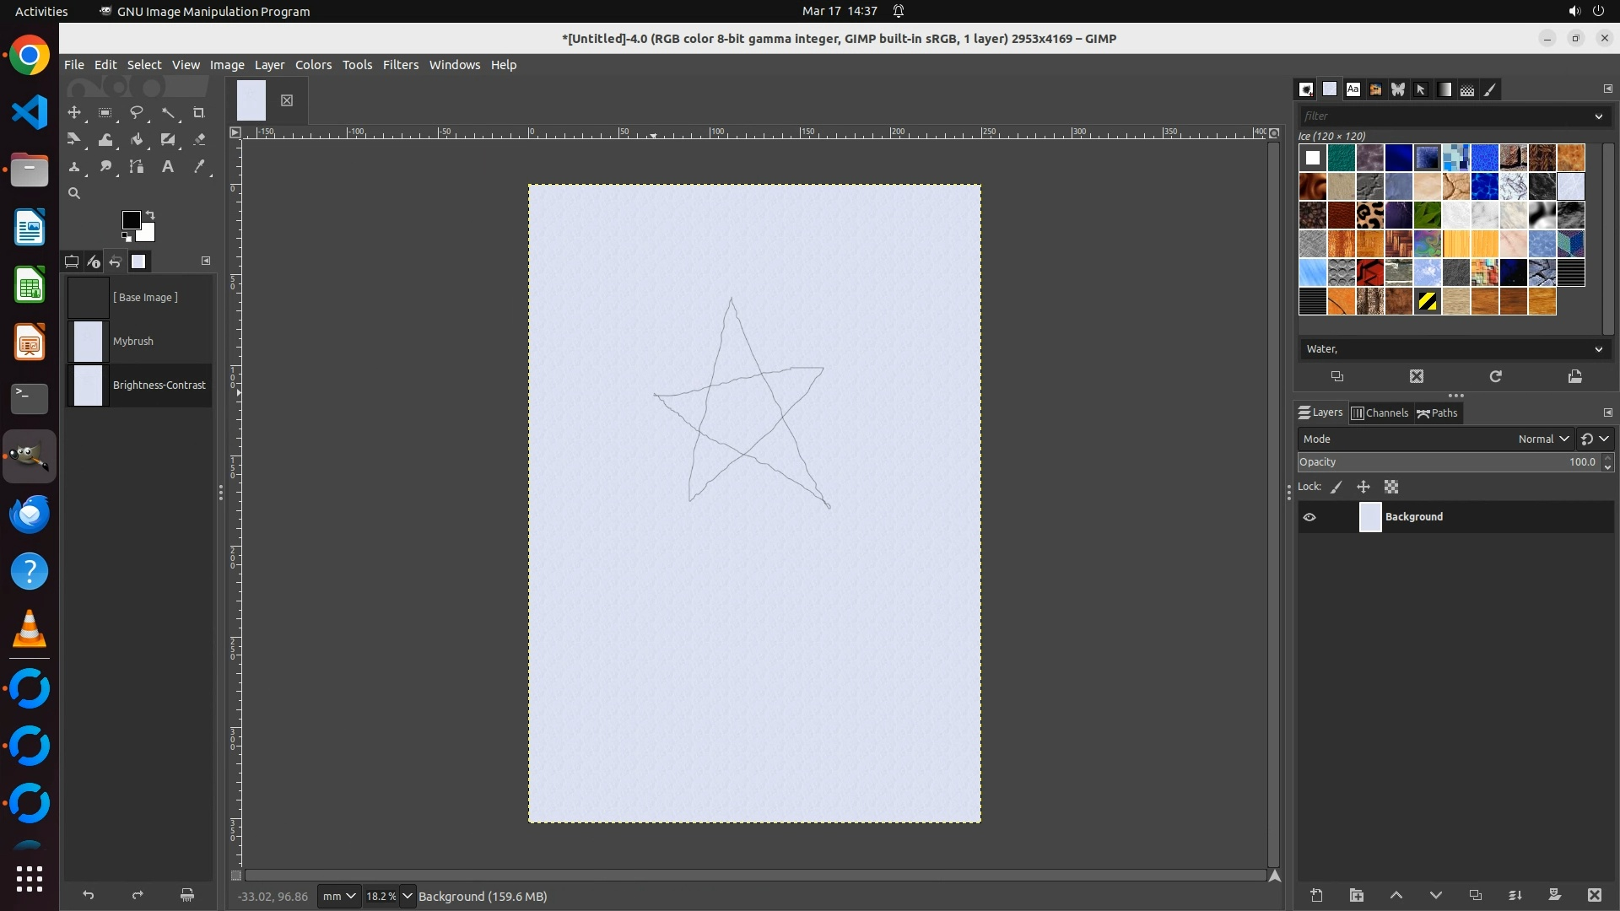
Task: Open the mm units dropdown
Action: [339, 896]
